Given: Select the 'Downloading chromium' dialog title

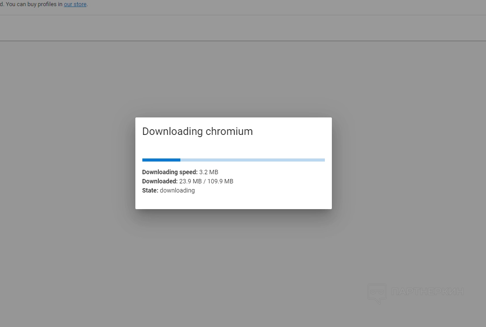Looking at the screenshot, I should 197,131.
